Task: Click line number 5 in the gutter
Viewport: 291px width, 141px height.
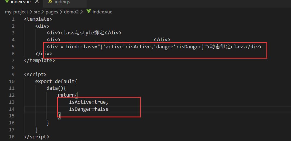Action: click(x=13, y=47)
